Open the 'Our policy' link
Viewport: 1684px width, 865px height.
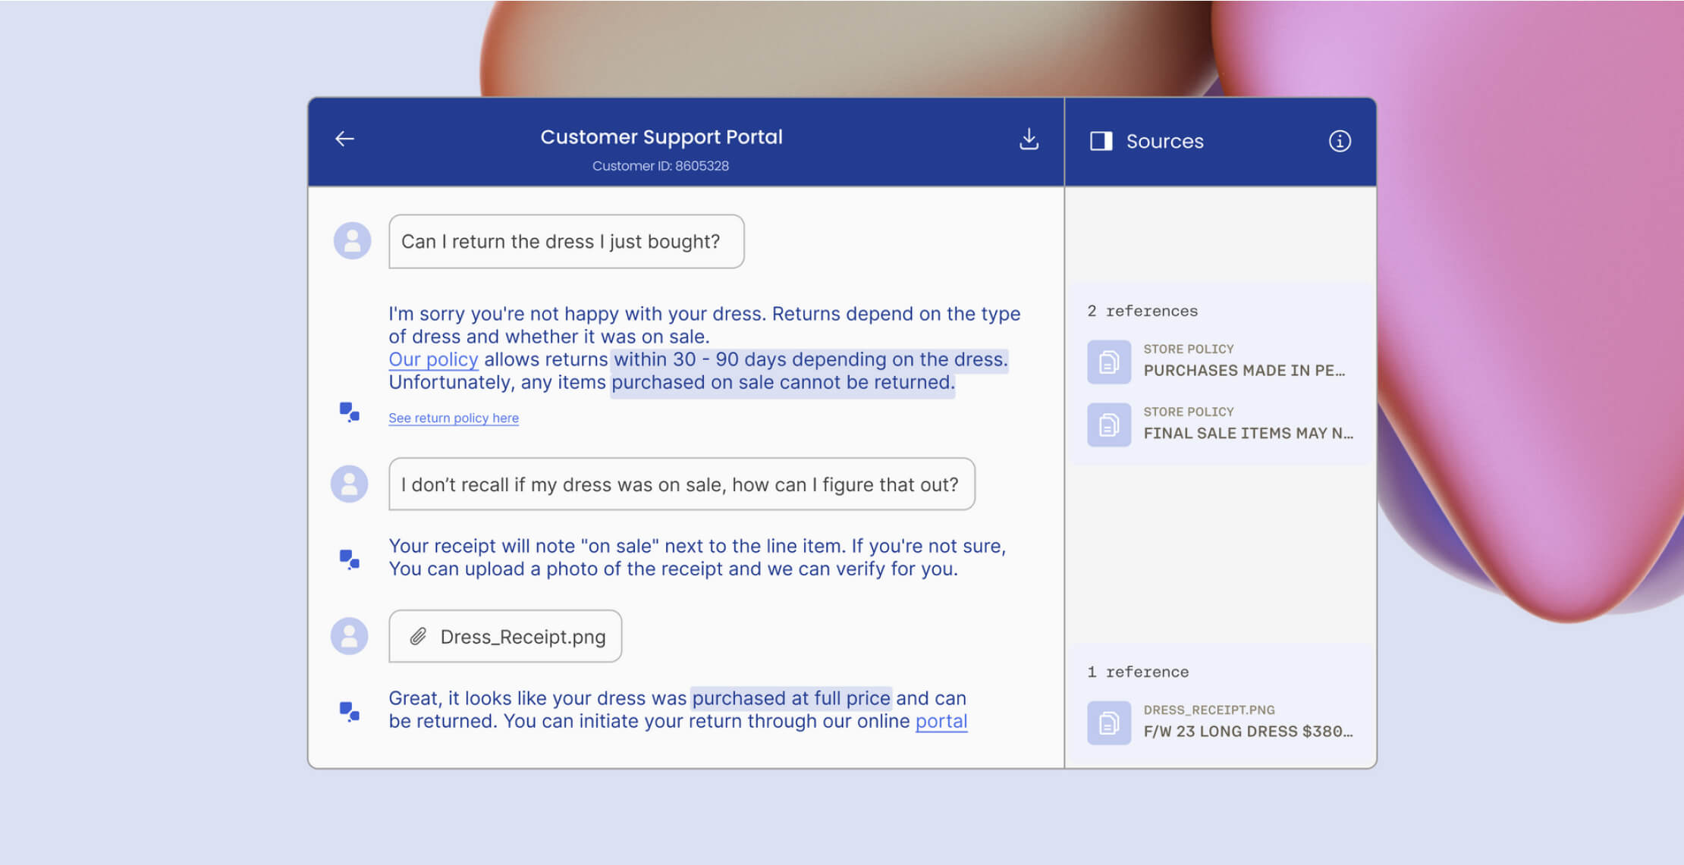pyautogui.click(x=432, y=359)
